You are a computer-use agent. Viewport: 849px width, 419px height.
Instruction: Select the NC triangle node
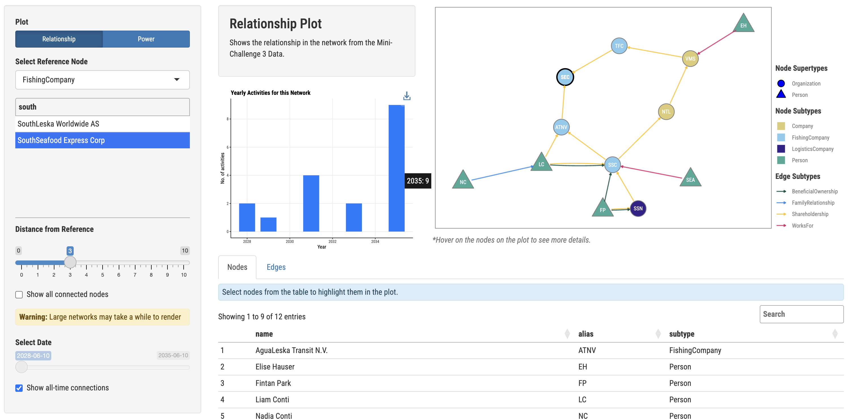pyautogui.click(x=463, y=181)
